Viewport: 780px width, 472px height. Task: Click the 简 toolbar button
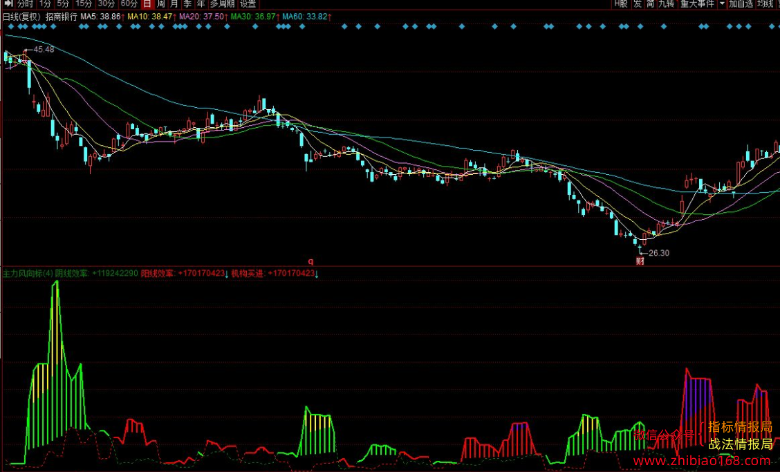coord(651,4)
